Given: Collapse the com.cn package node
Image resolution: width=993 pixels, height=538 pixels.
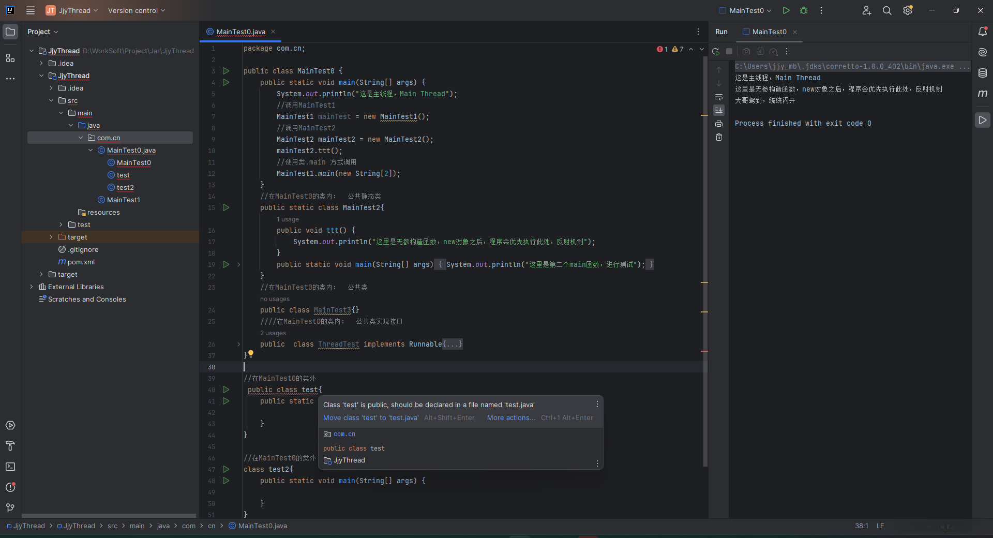Looking at the screenshot, I should 81,138.
